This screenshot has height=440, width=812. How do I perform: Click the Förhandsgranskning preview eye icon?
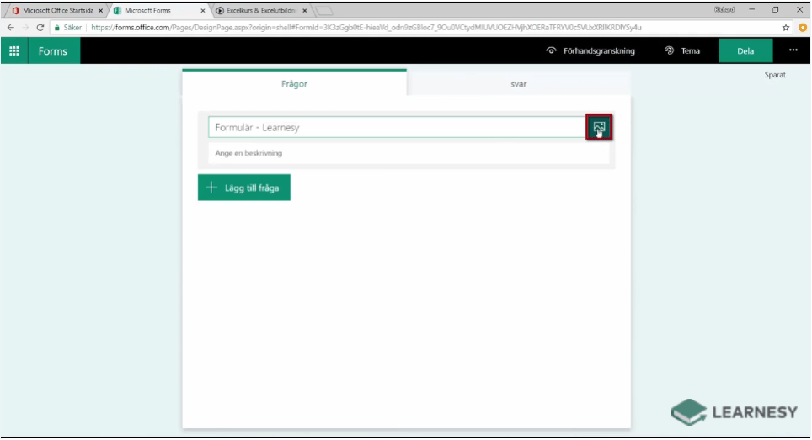click(x=552, y=50)
